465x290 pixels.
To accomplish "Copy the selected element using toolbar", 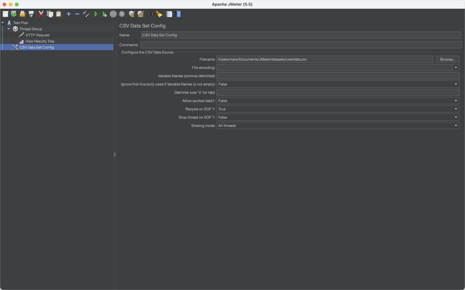I will 50,14.
